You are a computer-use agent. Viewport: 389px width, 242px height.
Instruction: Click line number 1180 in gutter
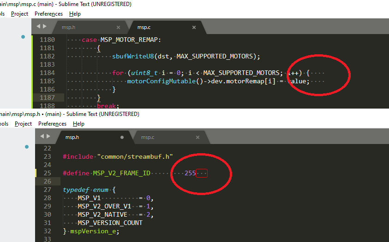[x=47, y=40]
